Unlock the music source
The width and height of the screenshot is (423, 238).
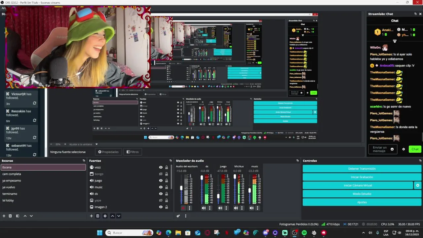pyautogui.click(x=167, y=187)
